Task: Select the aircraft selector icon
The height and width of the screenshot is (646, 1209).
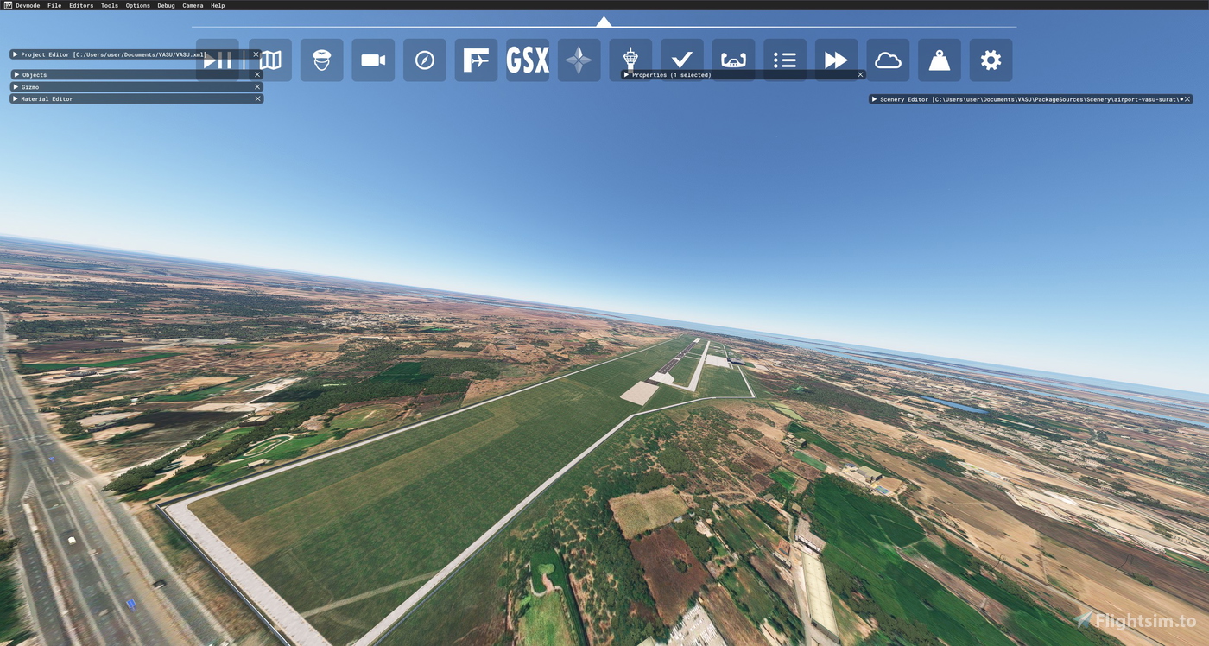Action: coord(476,60)
